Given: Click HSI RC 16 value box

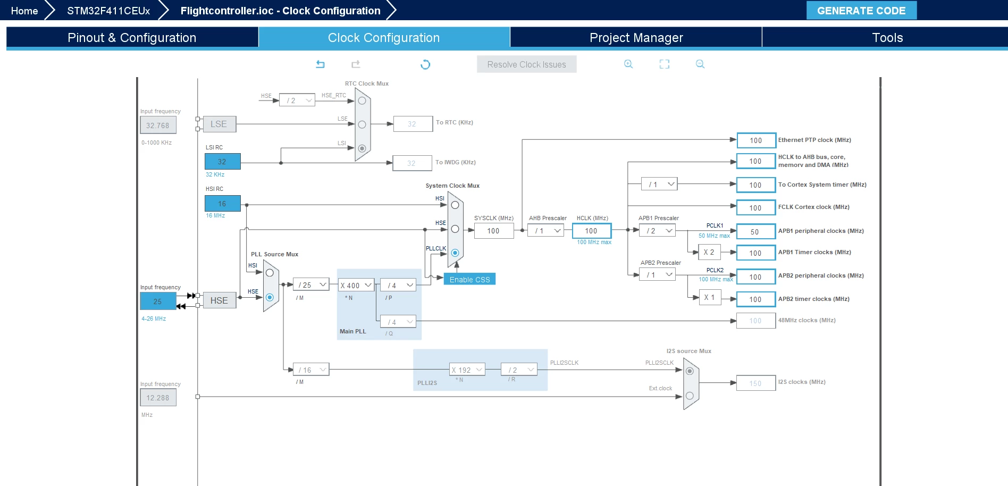Looking at the screenshot, I should tap(222, 204).
